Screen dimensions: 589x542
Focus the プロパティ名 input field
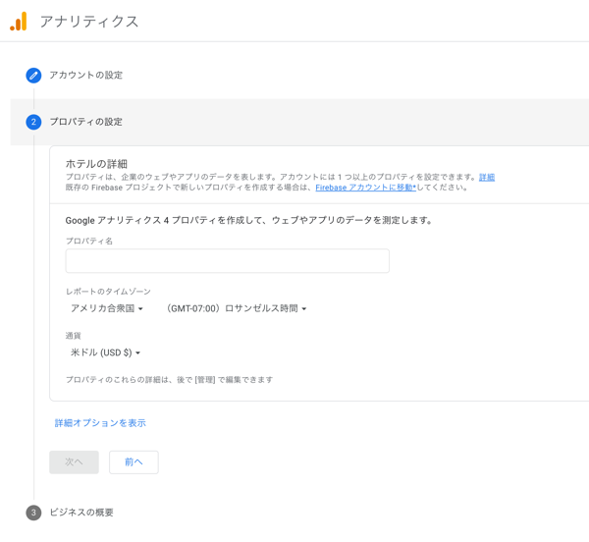click(x=228, y=260)
